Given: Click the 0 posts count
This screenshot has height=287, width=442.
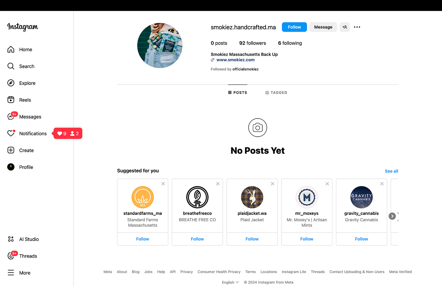Looking at the screenshot, I should (219, 43).
